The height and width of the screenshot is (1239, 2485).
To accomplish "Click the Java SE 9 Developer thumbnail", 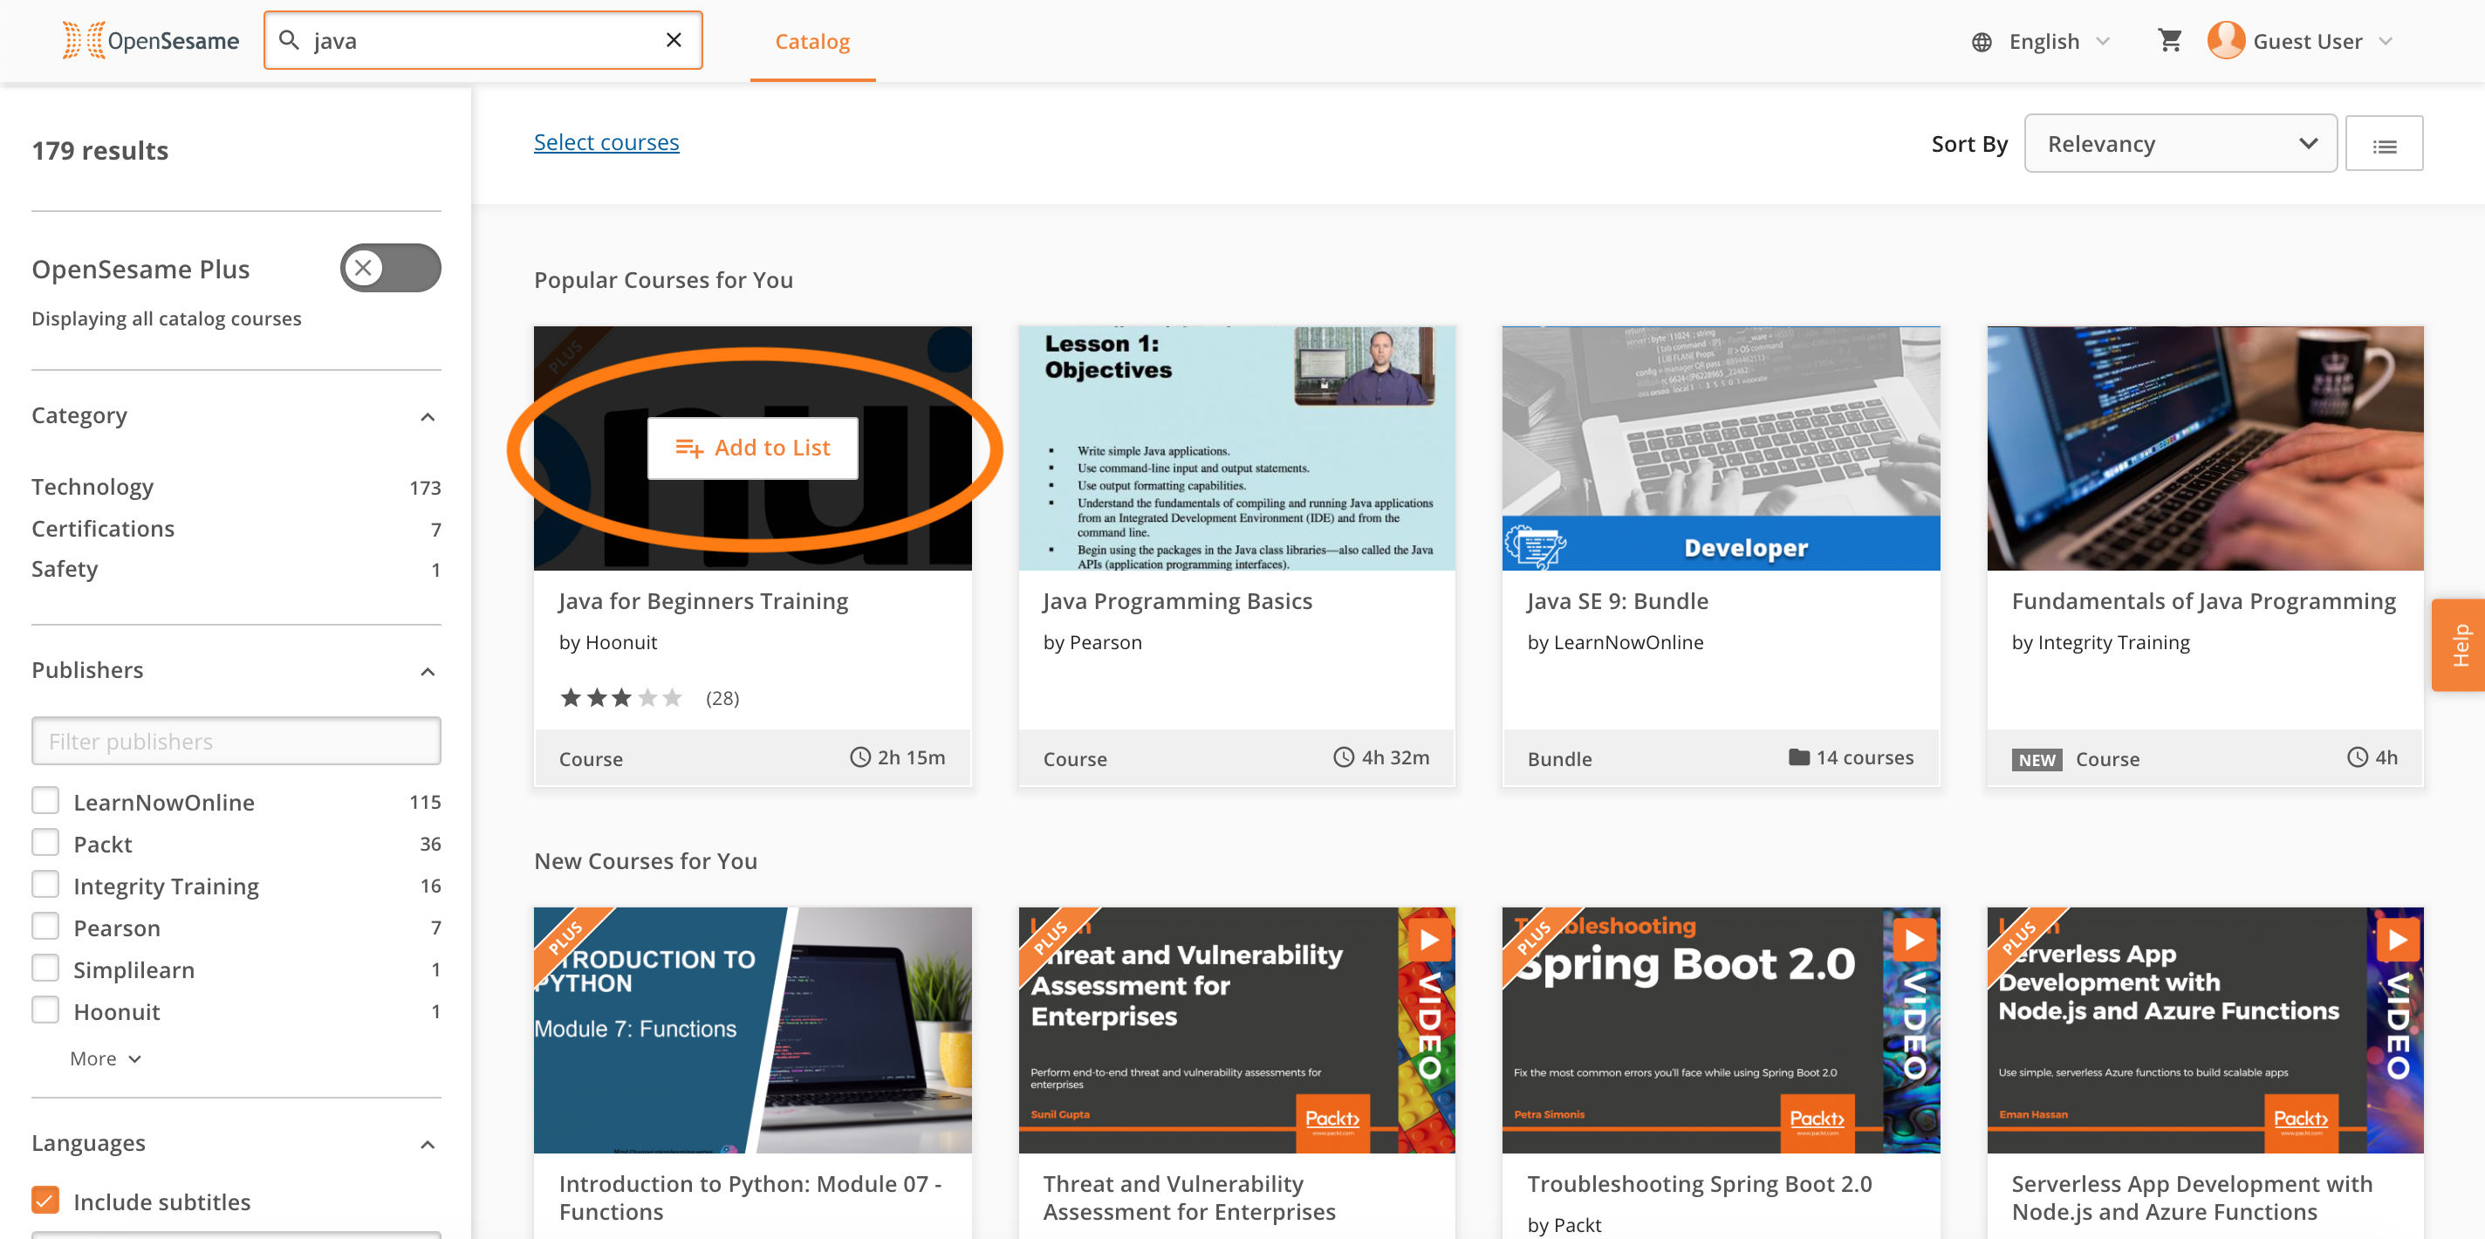I will coord(1721,448).
